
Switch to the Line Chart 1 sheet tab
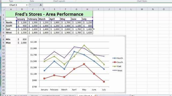point(70,95)
